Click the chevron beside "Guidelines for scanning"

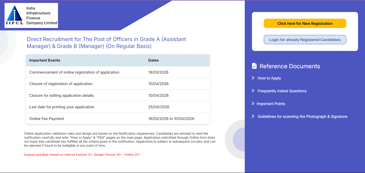tap(253, 116)
